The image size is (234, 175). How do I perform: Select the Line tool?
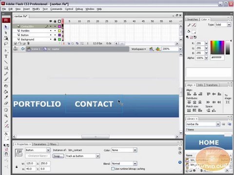pyautogui.click(x=6, y=62)
